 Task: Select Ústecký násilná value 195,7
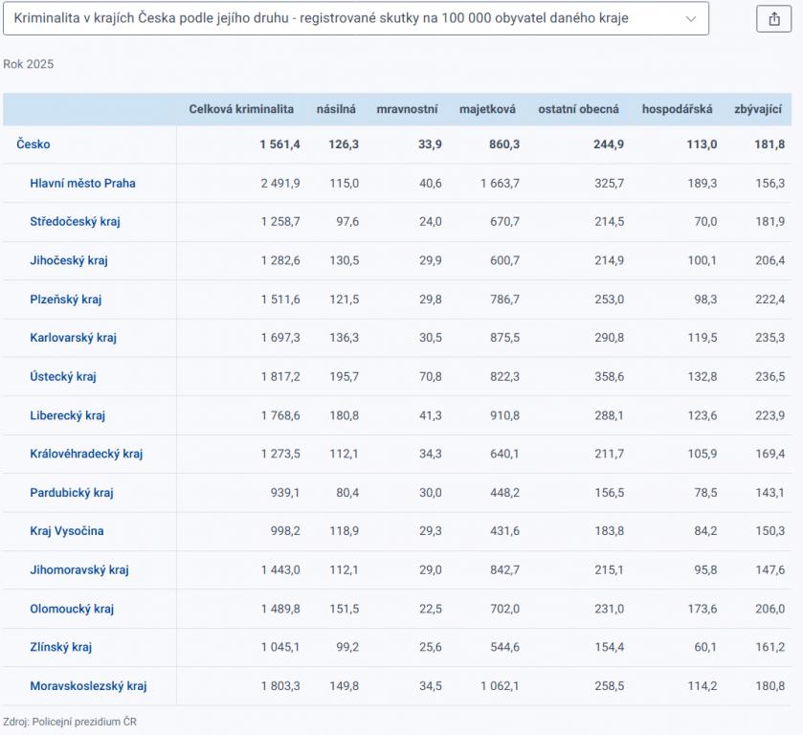(345, 377)
